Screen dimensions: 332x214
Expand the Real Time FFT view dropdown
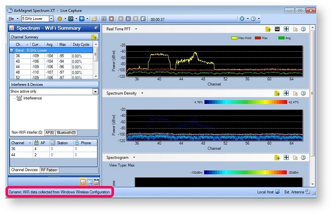(x=136, y=29)
